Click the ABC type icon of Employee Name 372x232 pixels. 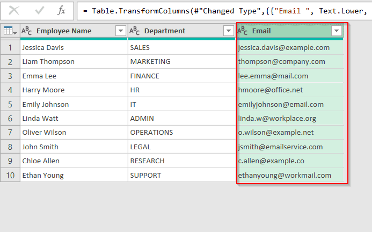(x=27, y=31)
